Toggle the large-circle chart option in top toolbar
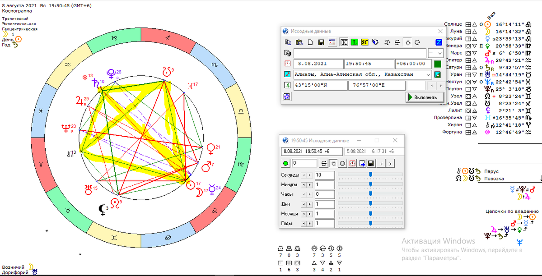 [417, 42]
